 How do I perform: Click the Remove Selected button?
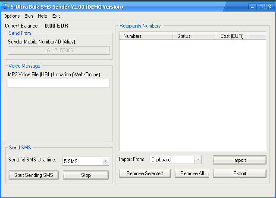click(x=145, y=173)
